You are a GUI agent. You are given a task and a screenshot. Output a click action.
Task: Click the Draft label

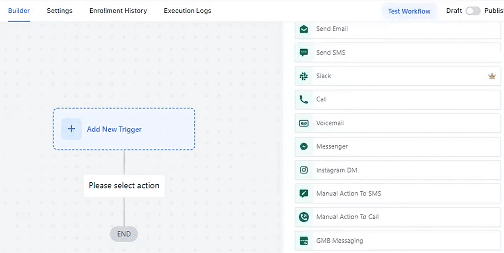click(454, 11)
